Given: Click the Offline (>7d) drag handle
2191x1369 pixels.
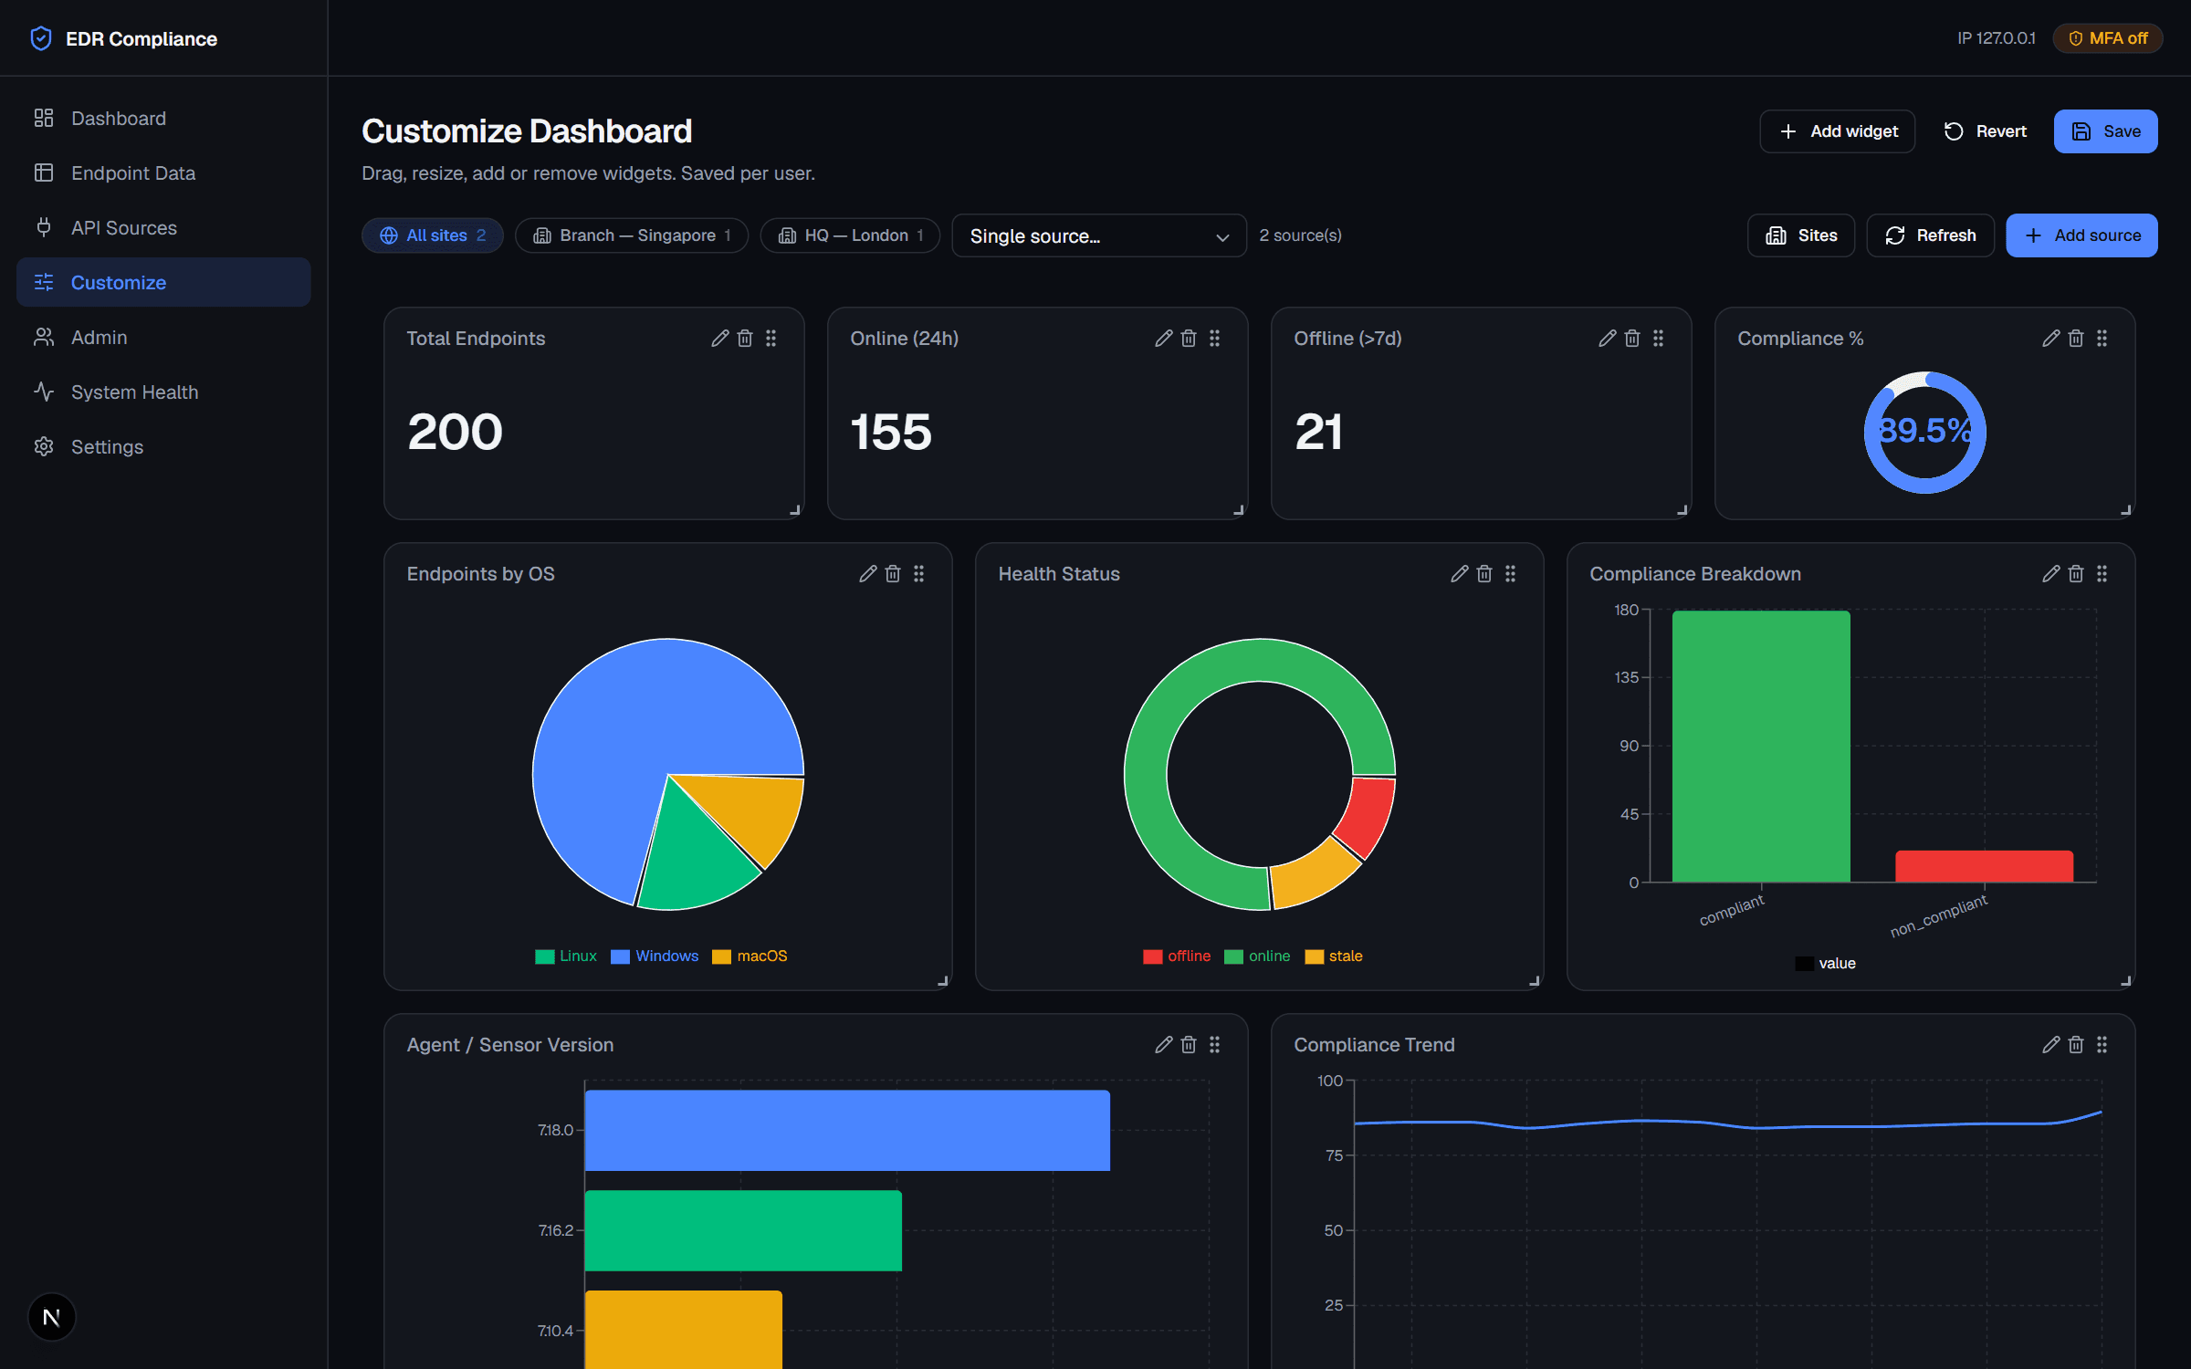Looking at the screenshot, I should [x=1659, y=339].
